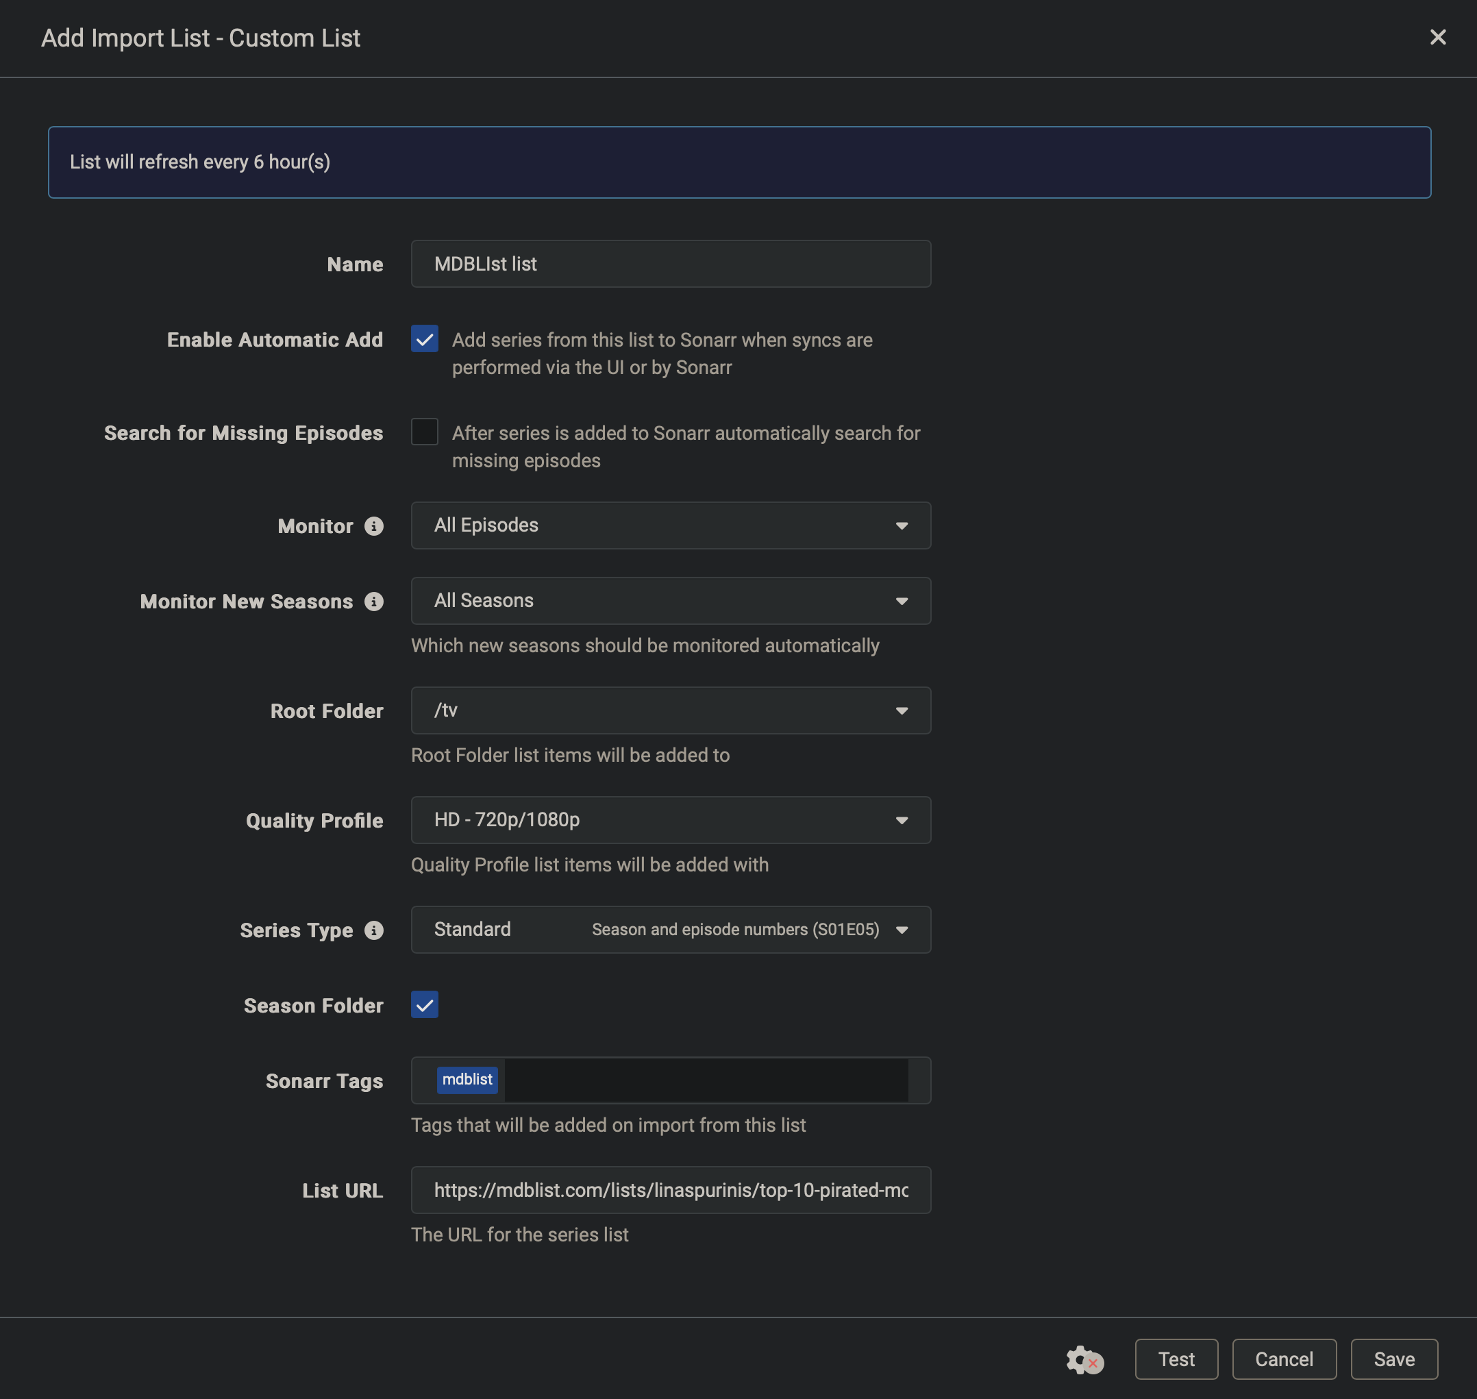Change the Quality Profile selection
Screen dimensions: 1477x1399
(670, 819)
